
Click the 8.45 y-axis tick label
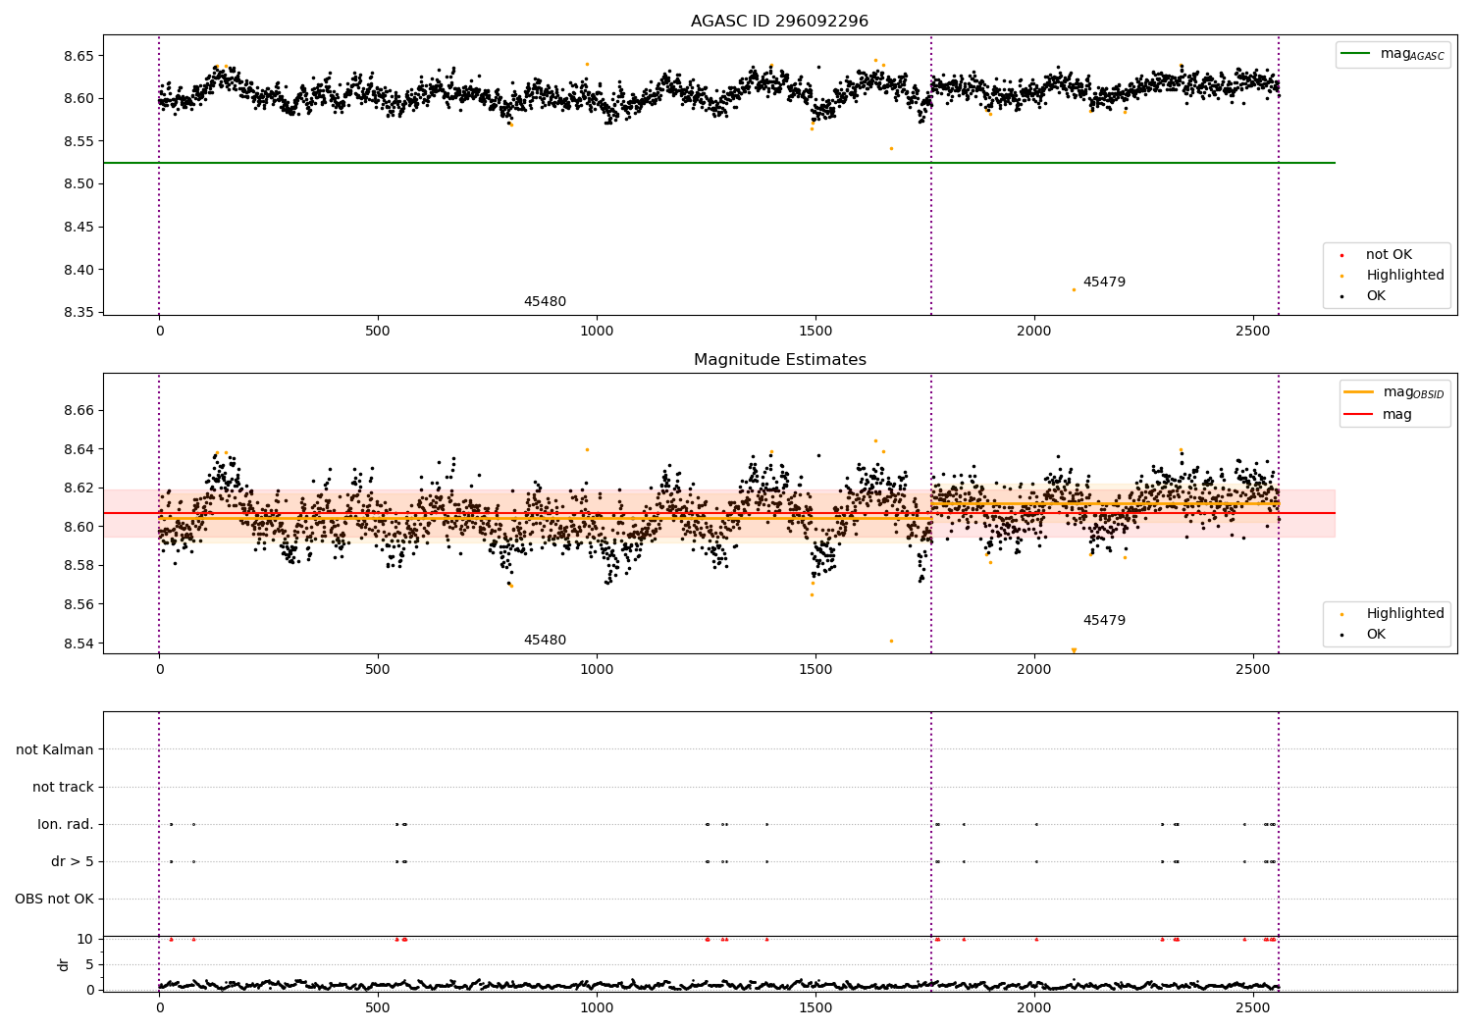pyautogui.click(x=78, y=228)
